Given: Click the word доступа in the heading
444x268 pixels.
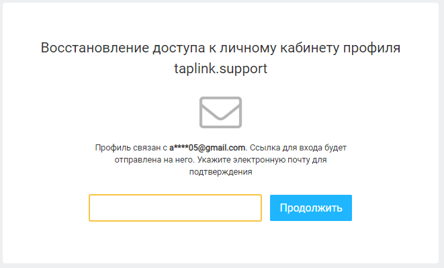Looking at the screenshot, I should click(179, 48).
